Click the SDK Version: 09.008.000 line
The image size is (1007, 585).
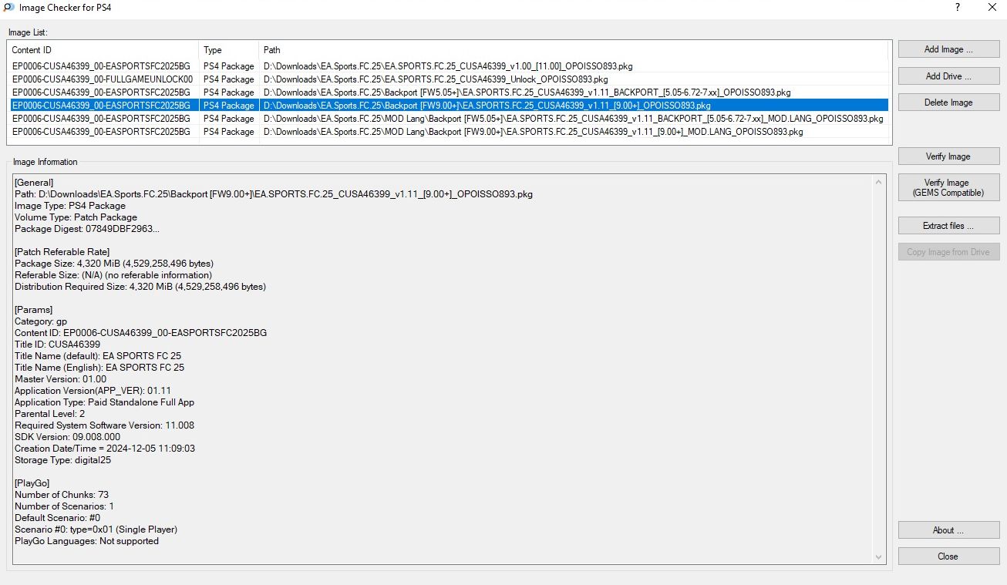click(68, 437)
